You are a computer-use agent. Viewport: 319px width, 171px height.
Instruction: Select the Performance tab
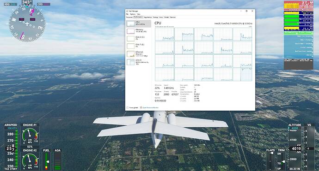point(138,17)
